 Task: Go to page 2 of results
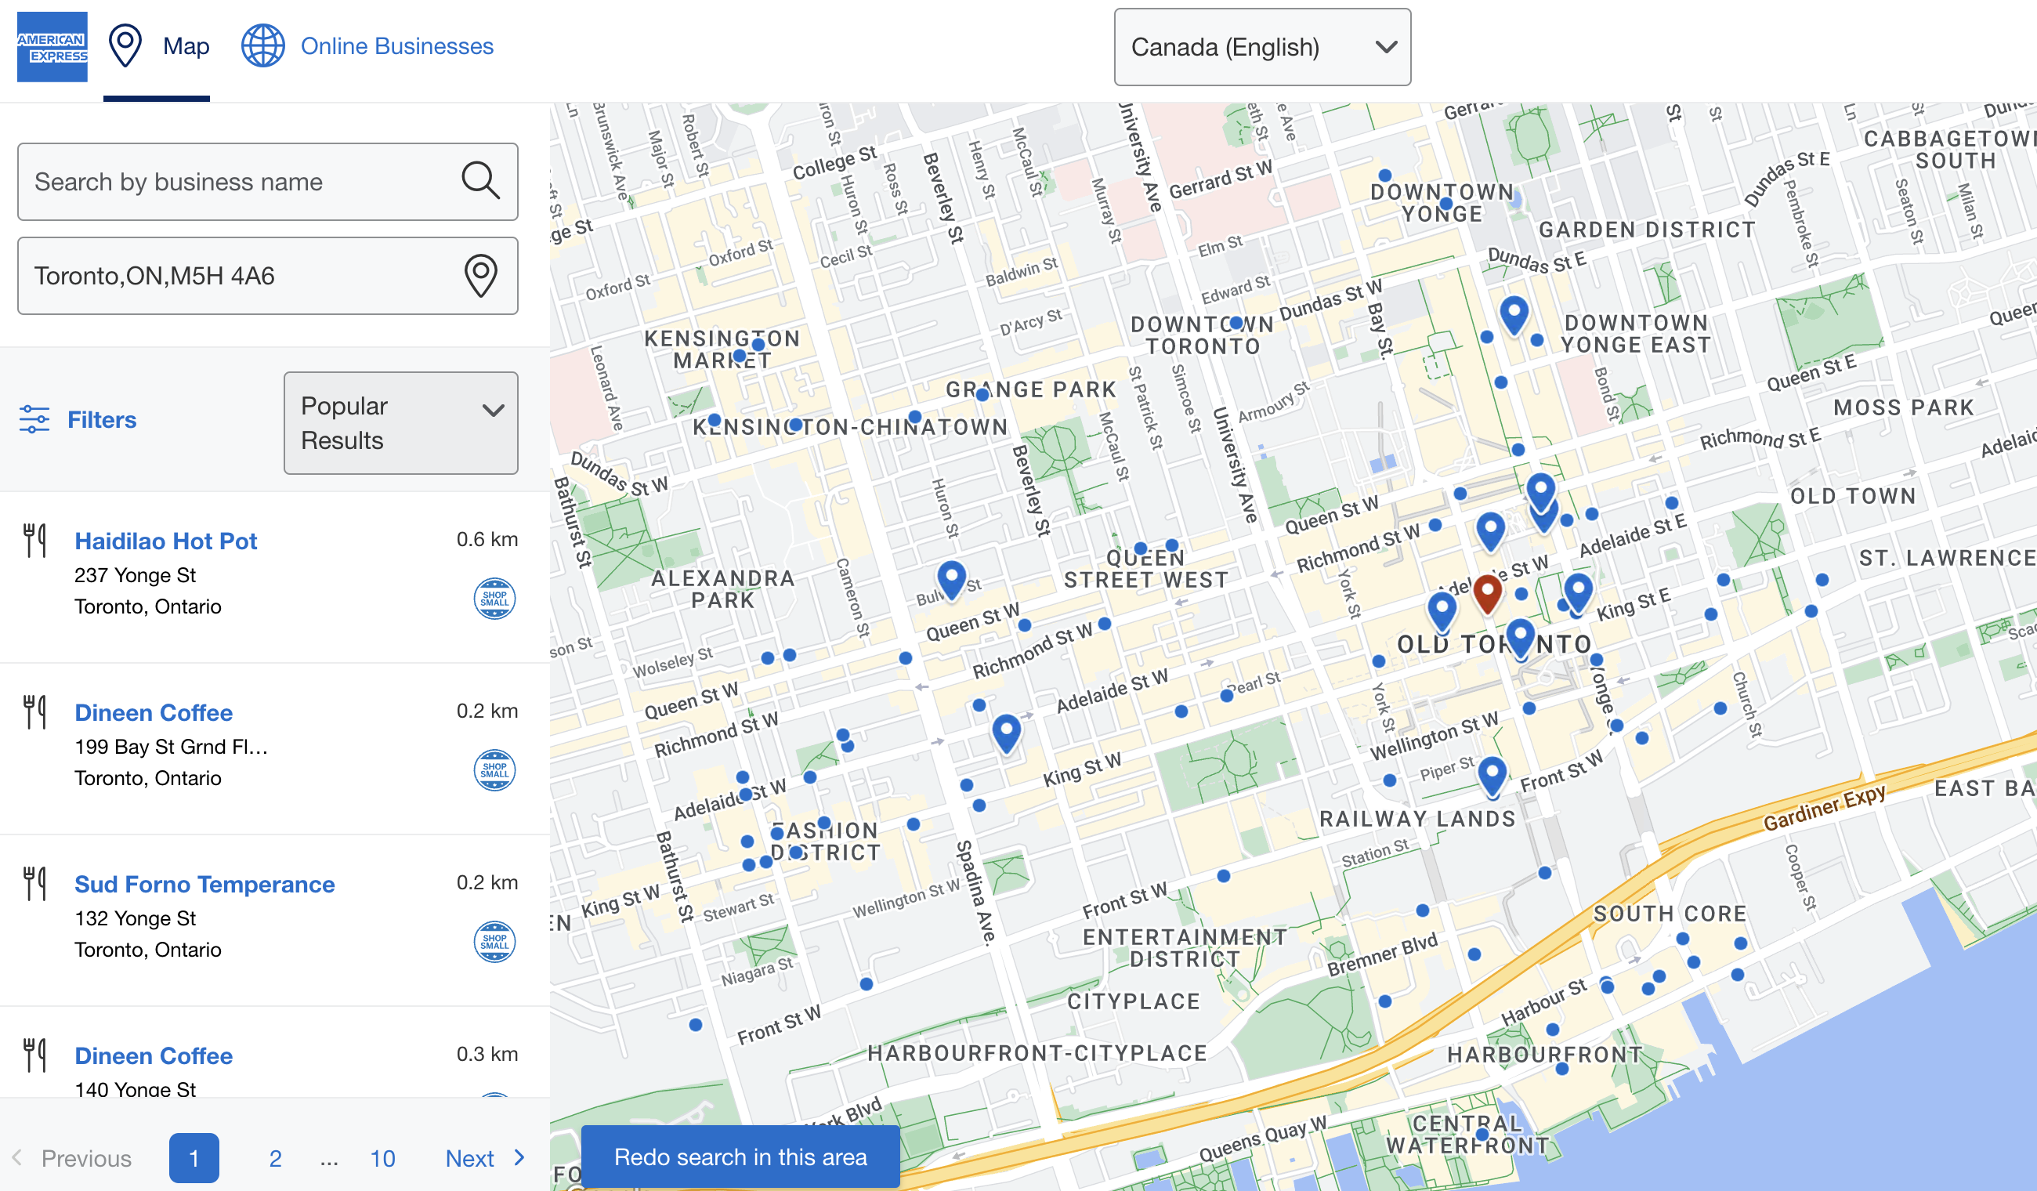click(275, 1158)
